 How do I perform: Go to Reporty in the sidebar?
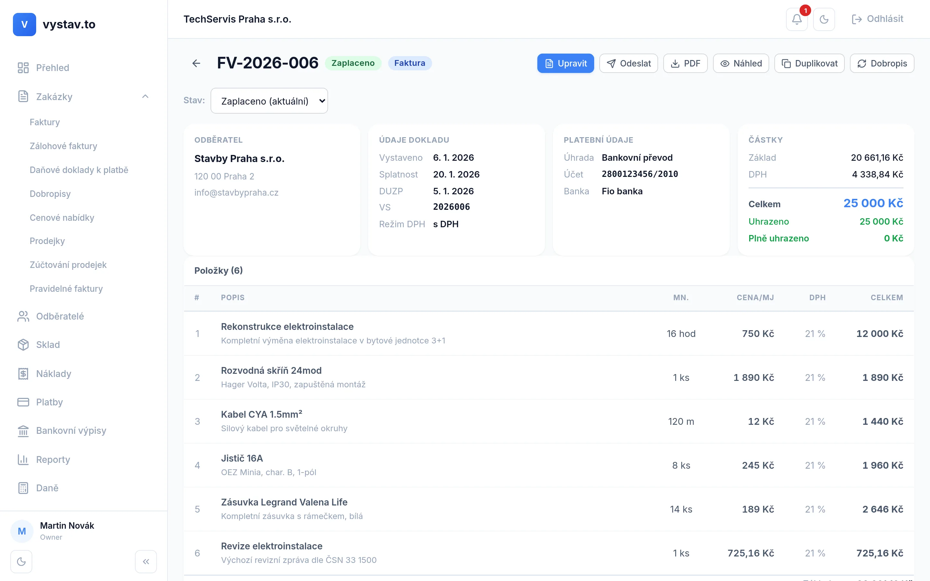pos(53,460)
